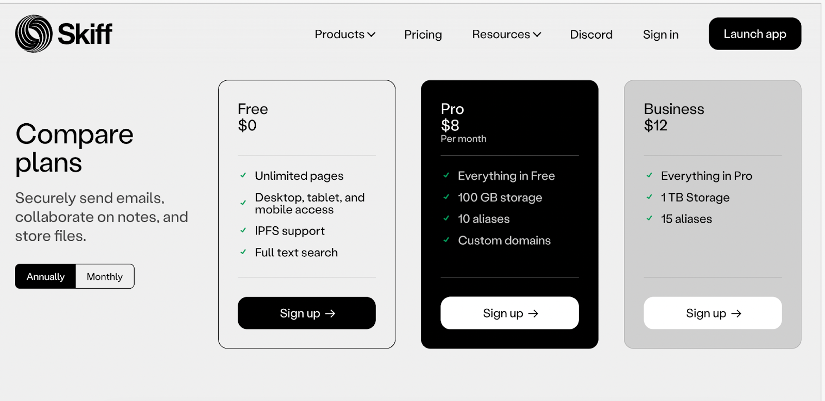Click the checkmark next to IPFS support
This screenshot has height=401, width=825.
coord(243,230)
